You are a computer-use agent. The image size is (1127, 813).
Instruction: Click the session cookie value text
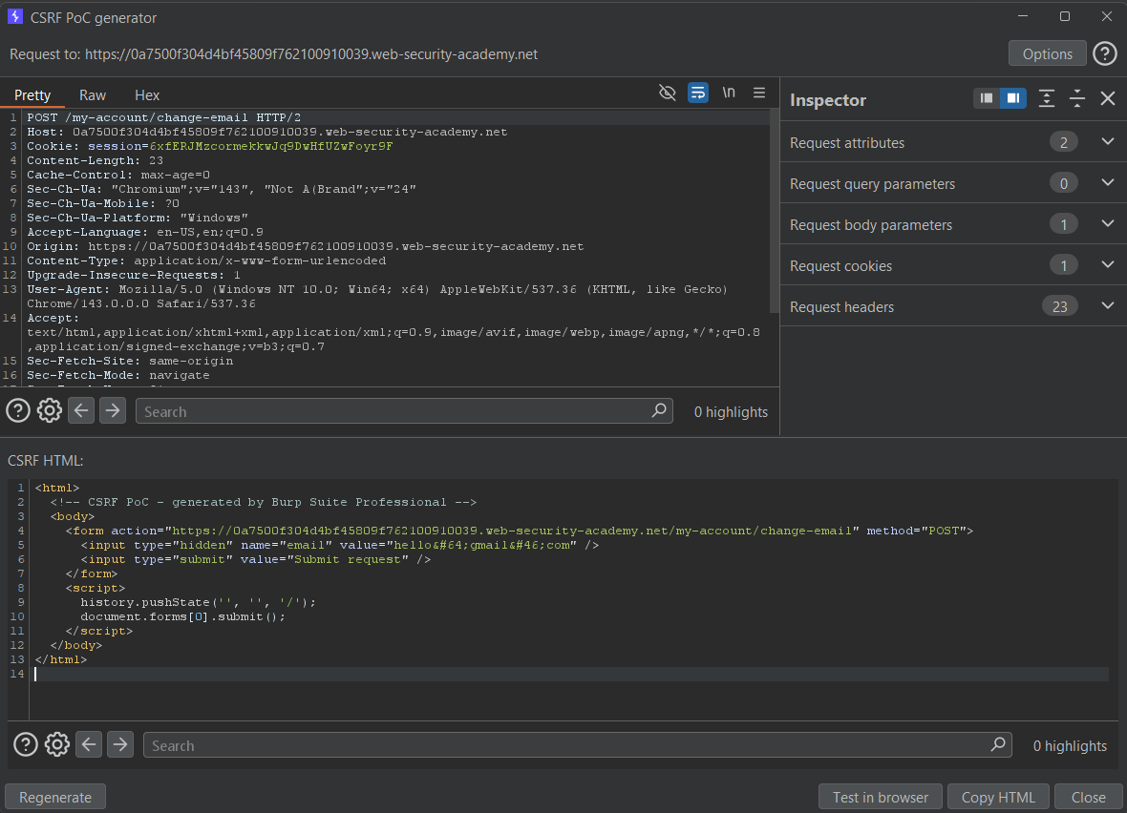point(271,146)
